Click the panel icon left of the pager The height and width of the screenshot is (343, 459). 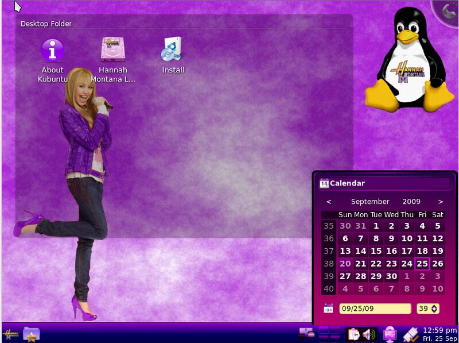click(306, 333)
